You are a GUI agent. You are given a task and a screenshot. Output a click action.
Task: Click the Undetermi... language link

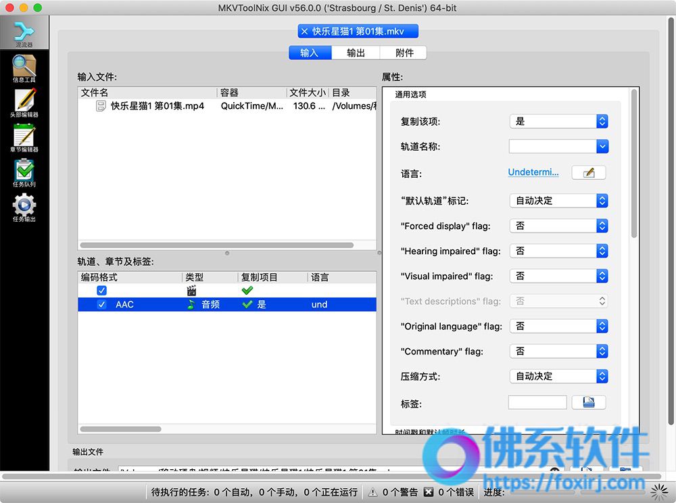(533, 172)
